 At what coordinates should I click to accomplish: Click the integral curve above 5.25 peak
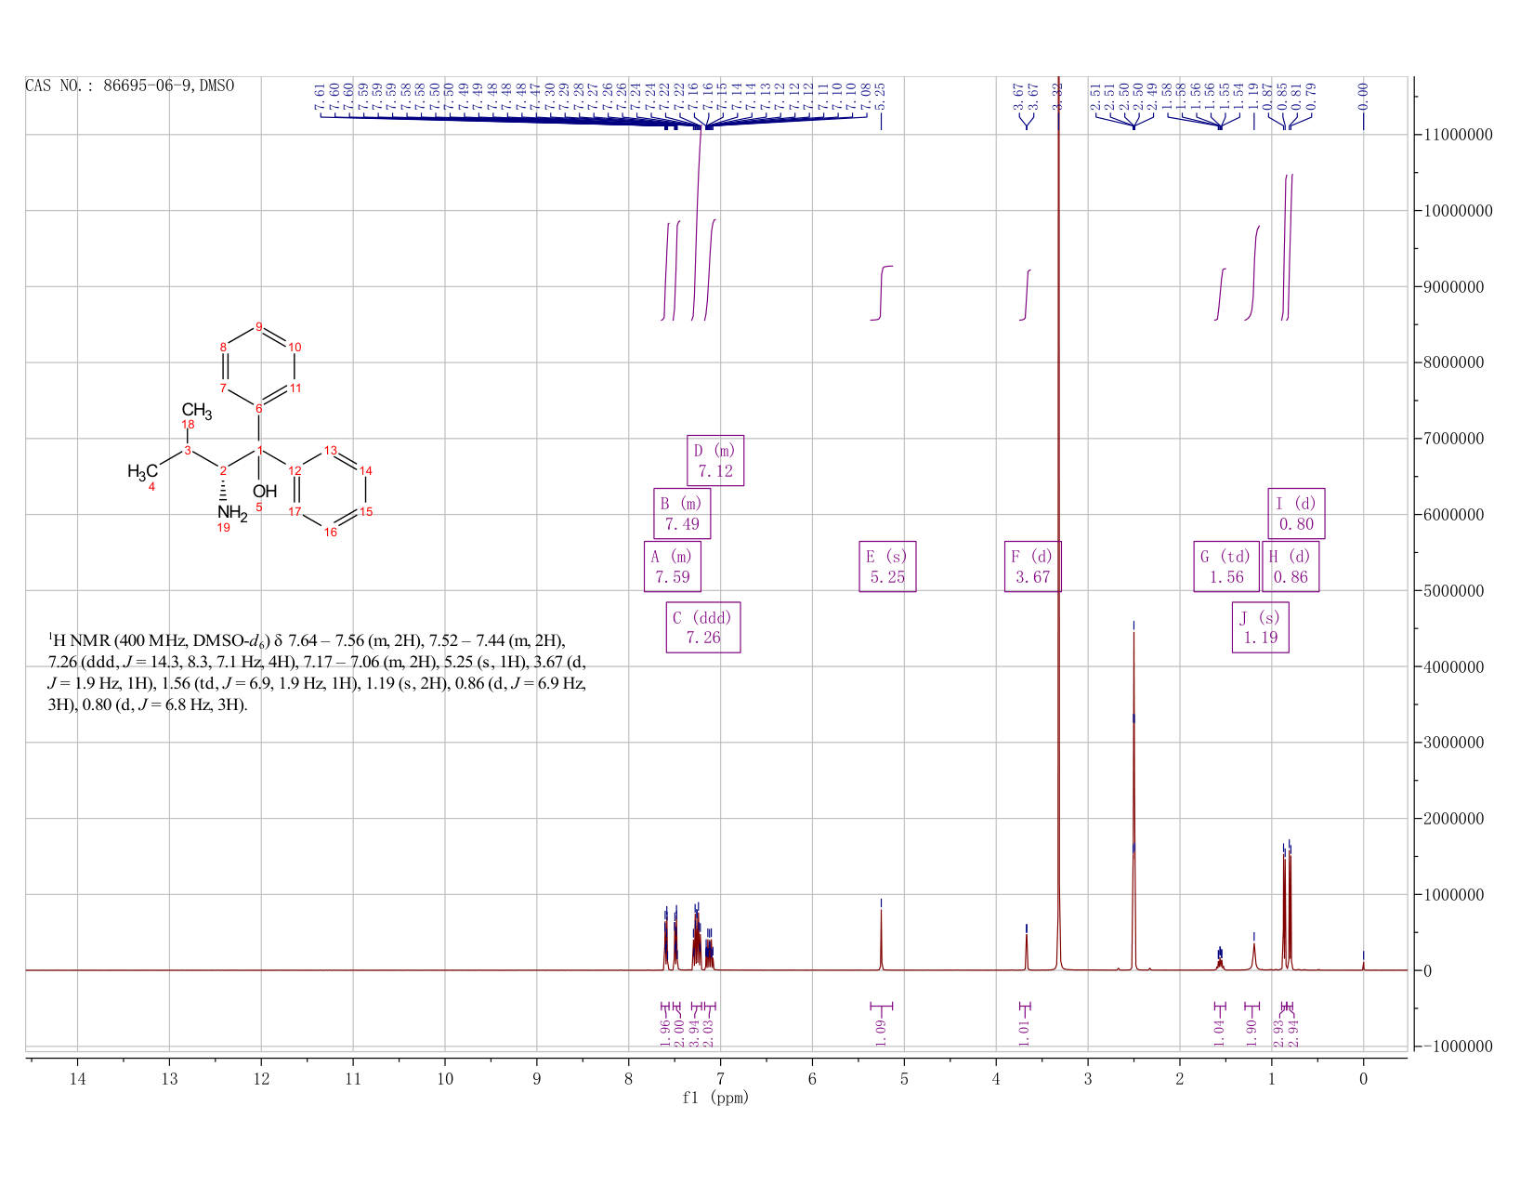click(882, 293)
